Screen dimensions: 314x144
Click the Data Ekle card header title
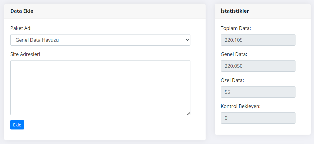click(22, 11)
